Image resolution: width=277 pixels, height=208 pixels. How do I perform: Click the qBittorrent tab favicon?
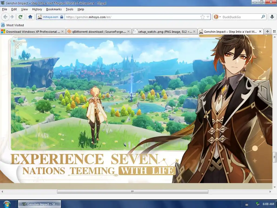pyautogui.click(x=69, y=31)
